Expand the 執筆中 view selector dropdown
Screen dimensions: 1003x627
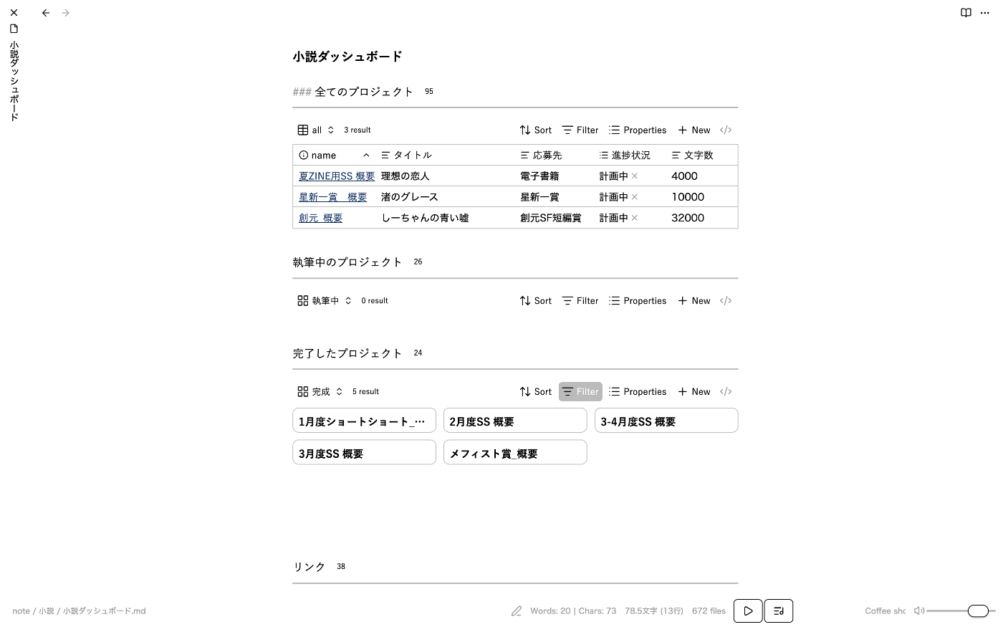[x=325, y=300]
